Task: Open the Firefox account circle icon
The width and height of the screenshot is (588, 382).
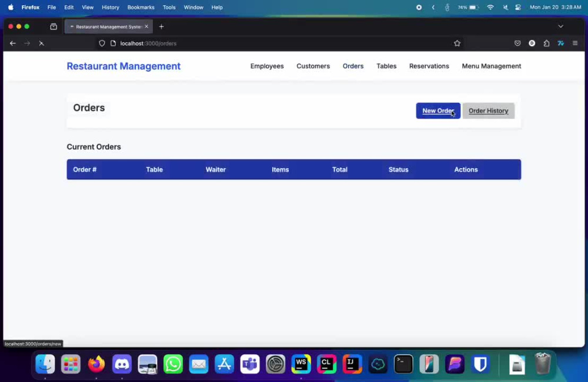Action: [532, 43]
